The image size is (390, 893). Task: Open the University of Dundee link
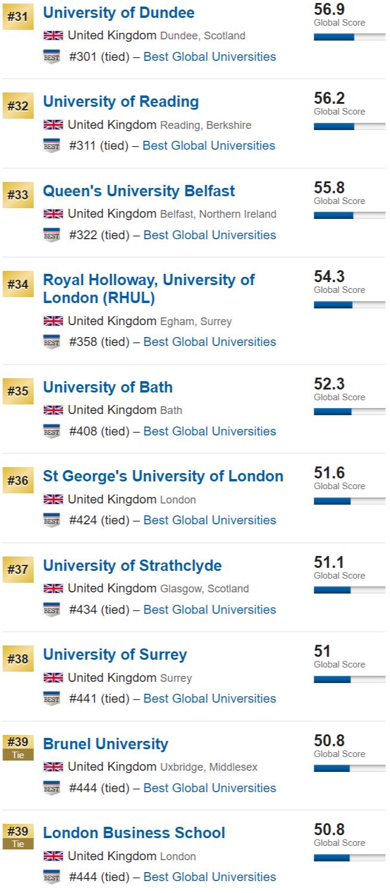pos(119,13)
